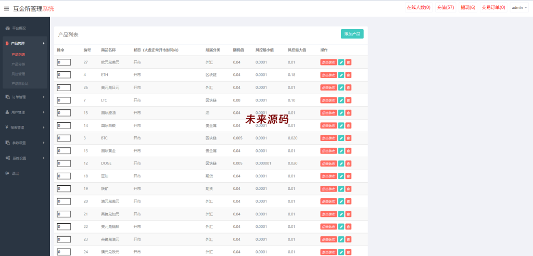
Task: Edit the BTC product with pencil icon
Action: pos(341,138)
